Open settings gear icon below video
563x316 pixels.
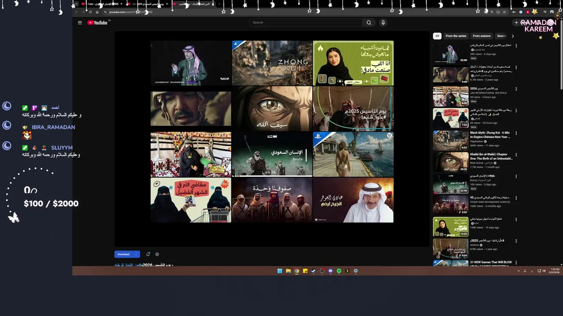pos(157,254)
